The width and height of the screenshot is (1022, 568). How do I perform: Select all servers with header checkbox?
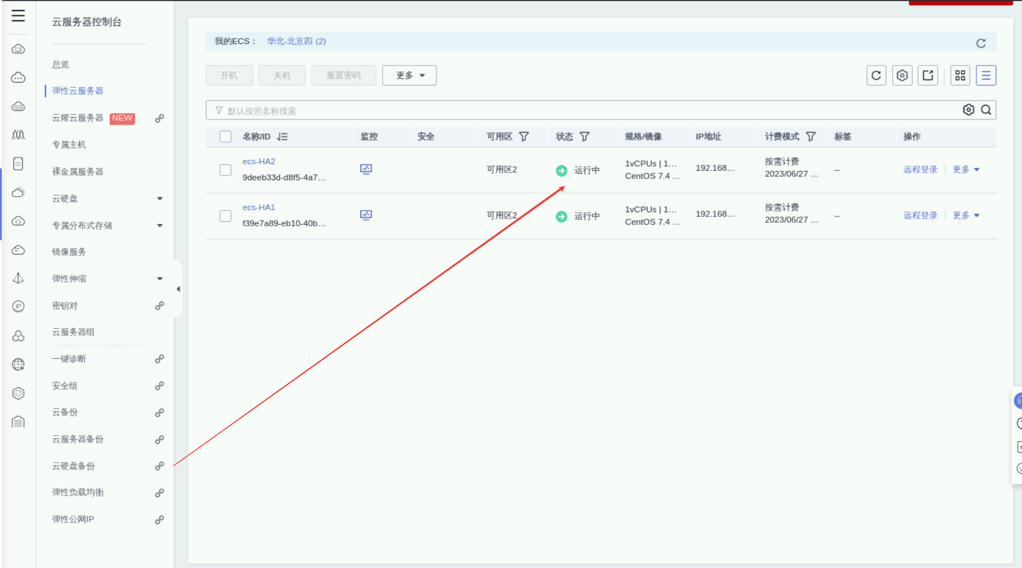225,137
